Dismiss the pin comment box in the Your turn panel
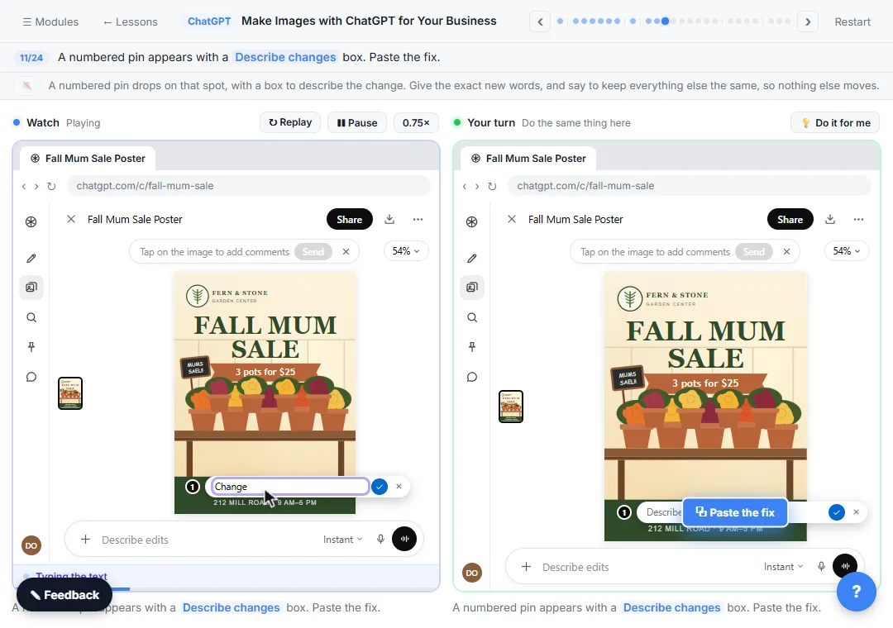The width and height of the screenshot is (893, 628). (856, 511)
